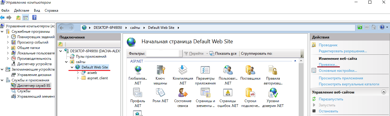390x116 pixels.
Task: Click the Остановить stop action
Action: point(328,111)
